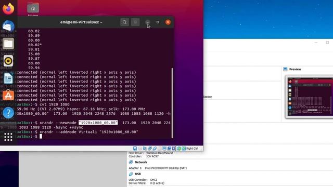Click the Preview panel header in VirtualBox Manager
The image size is (333, 187).
click(295, 69)
